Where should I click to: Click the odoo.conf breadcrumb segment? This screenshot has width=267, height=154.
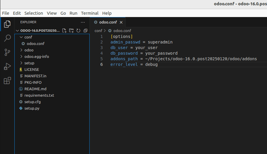click(x=122, y=31)
